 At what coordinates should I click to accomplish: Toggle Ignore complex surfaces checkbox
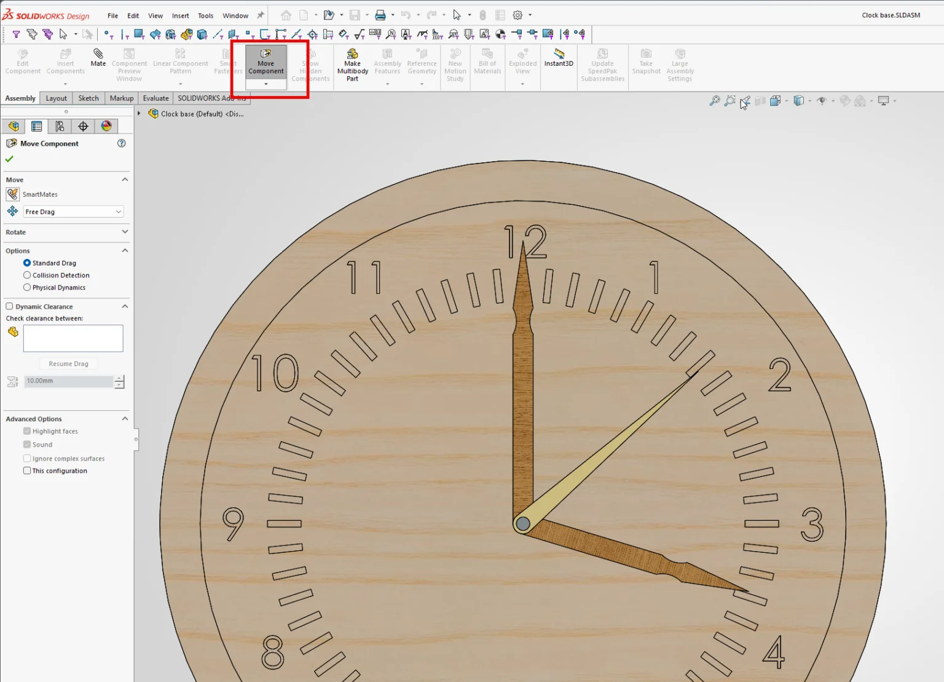pos(27,459)
